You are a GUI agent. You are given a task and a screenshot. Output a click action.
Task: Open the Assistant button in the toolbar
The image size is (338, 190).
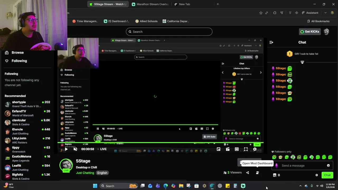pos(310,13)
